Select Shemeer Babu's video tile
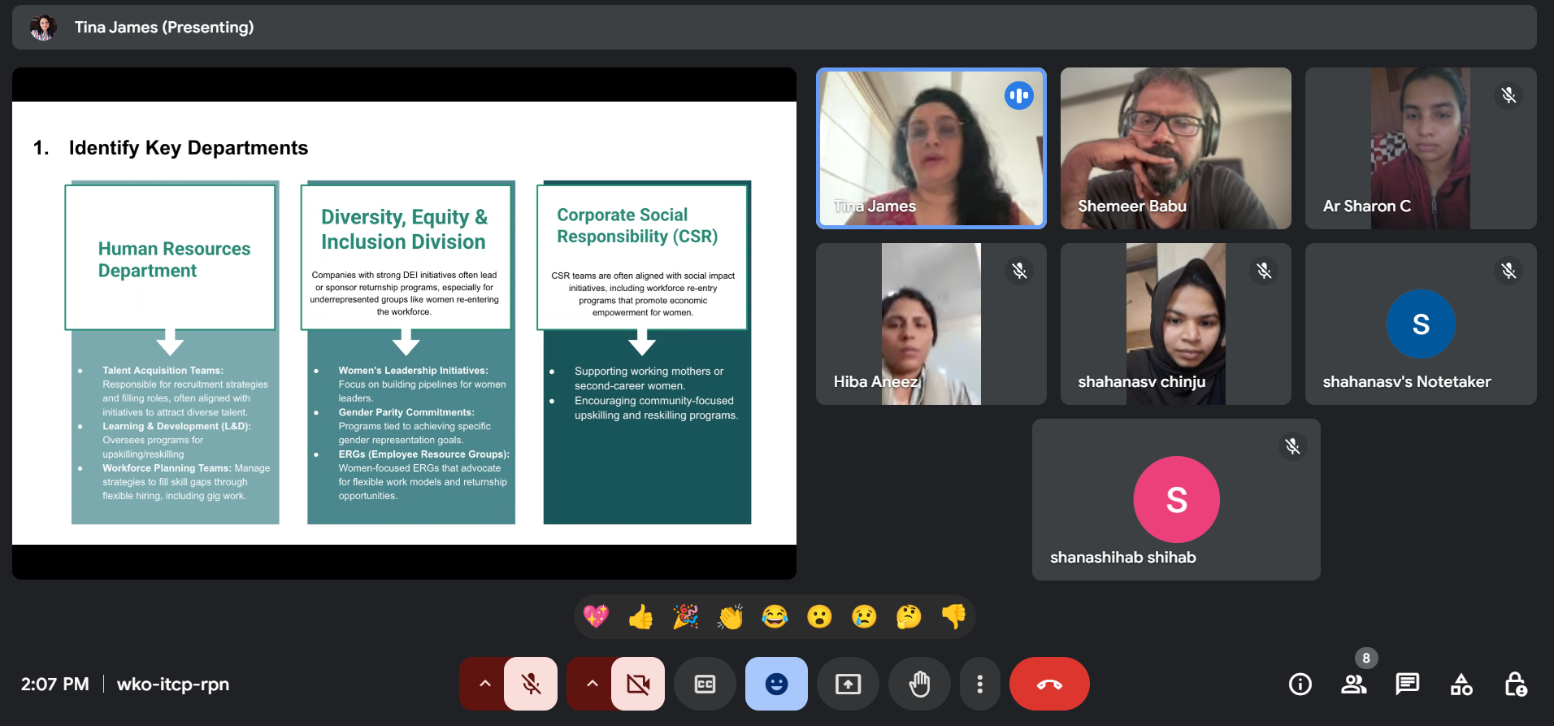 tap(1175, 148)
